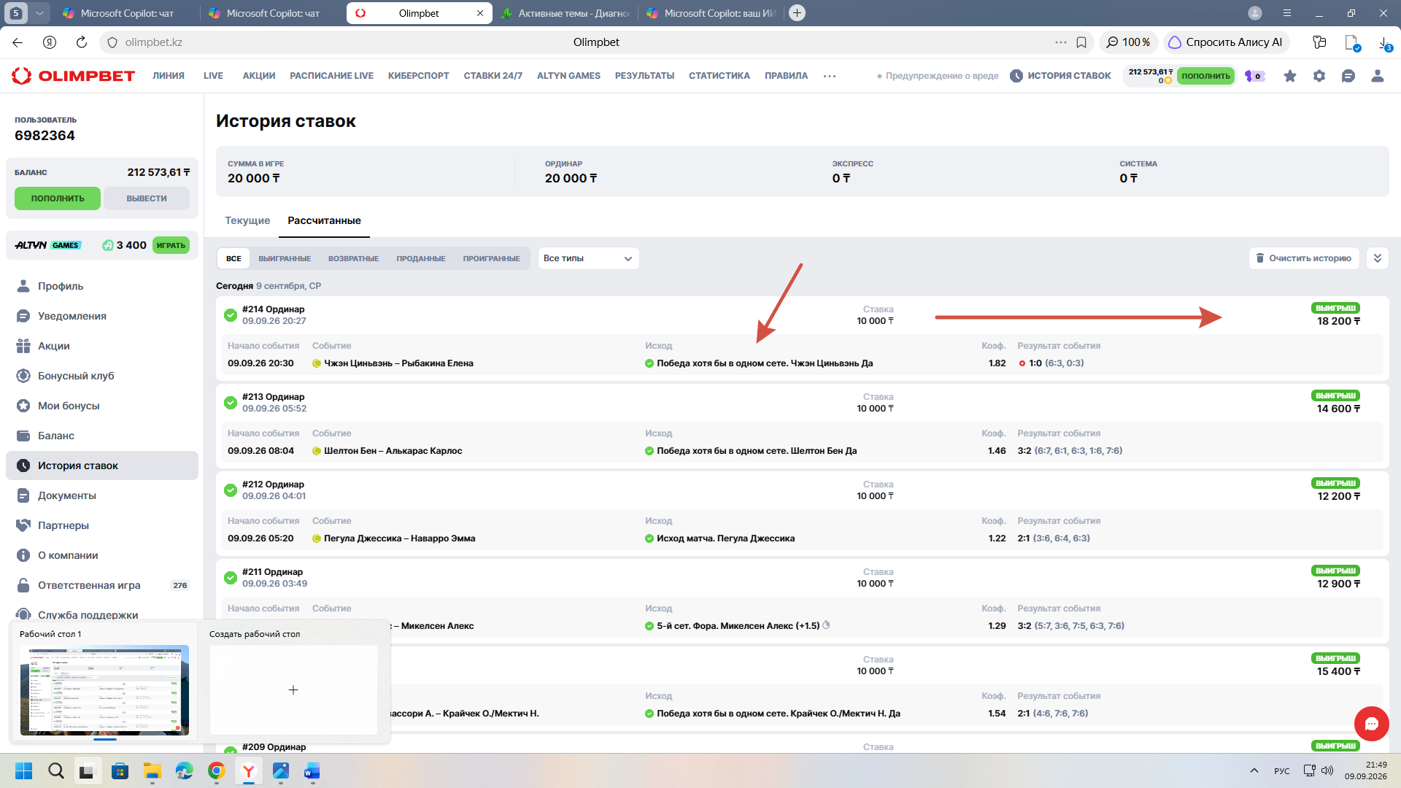Create new desktop with plus tile
The image size is (1401, 788).
tap(293, 689)
